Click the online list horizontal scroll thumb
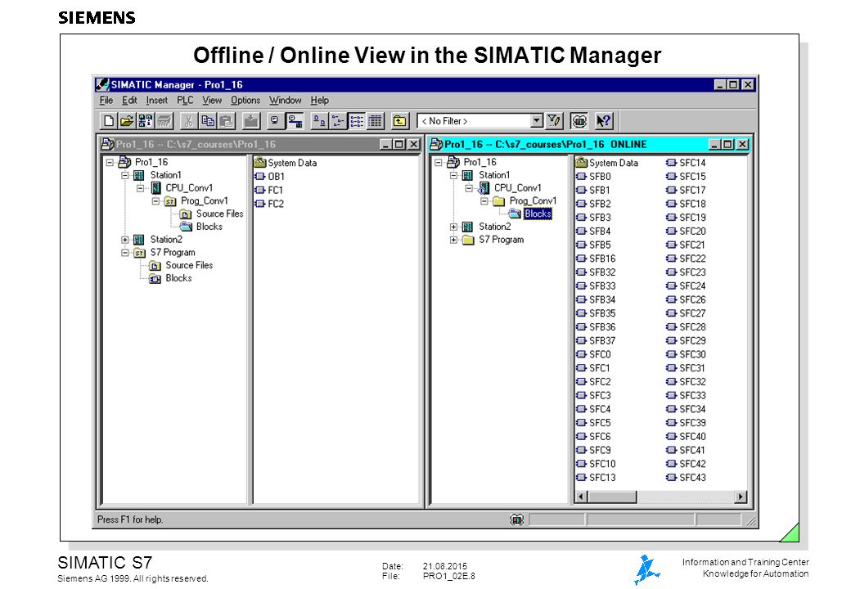The height and width of the screenshot is (589, 851). click(x=612, y=497)
